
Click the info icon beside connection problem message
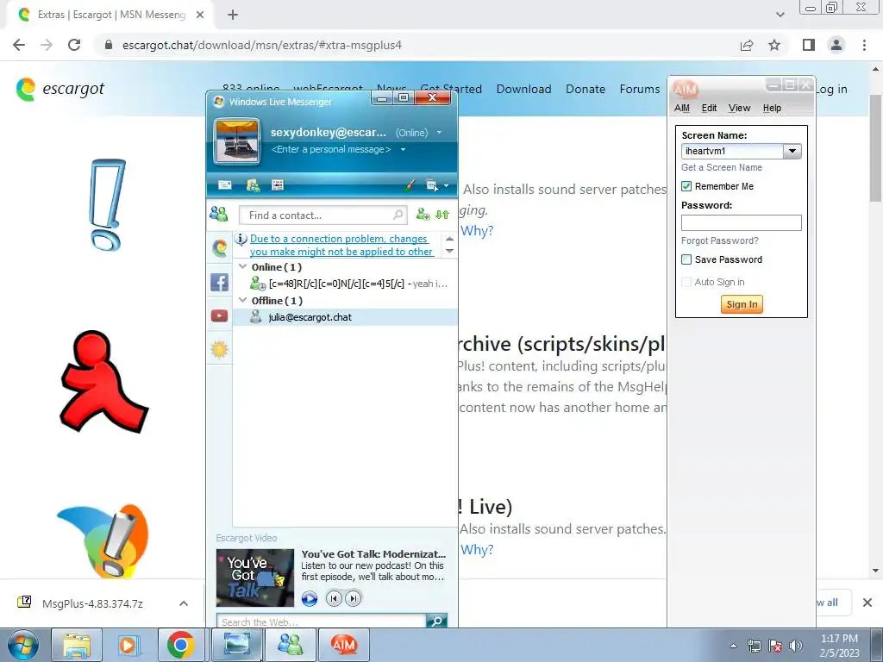(241, 239)
